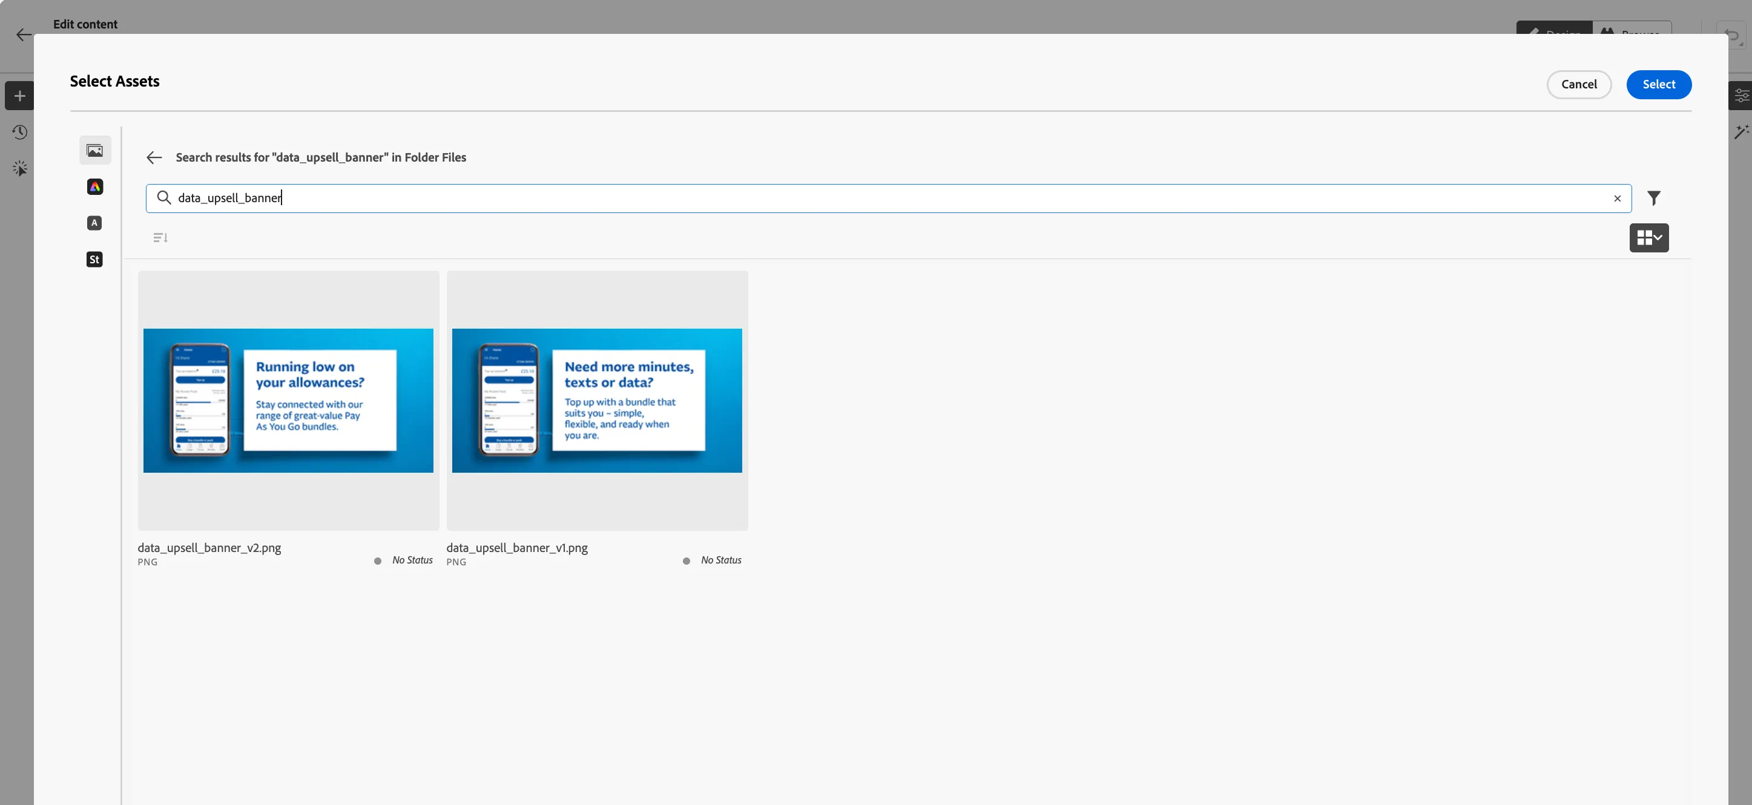Click file name data_upsell_banner_v1.png
Screen dimensions: 1752x805
(517, 548)
